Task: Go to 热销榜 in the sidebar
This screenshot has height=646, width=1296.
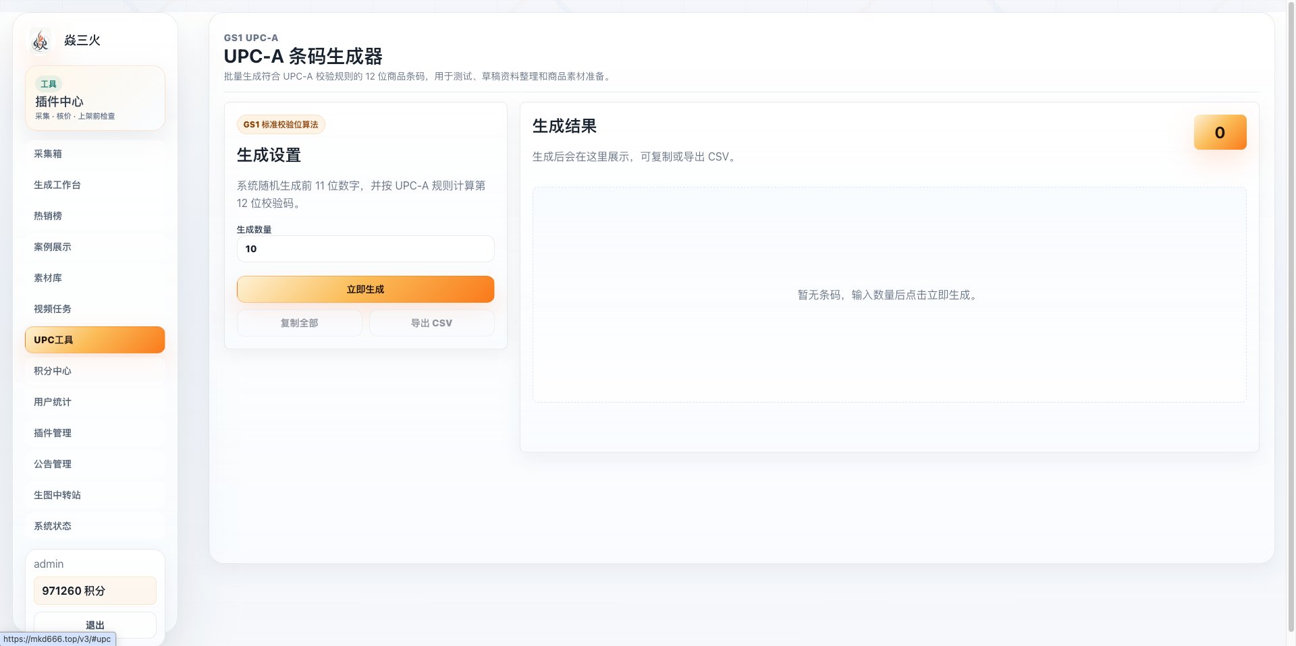Action: click(x=95, y=216)
